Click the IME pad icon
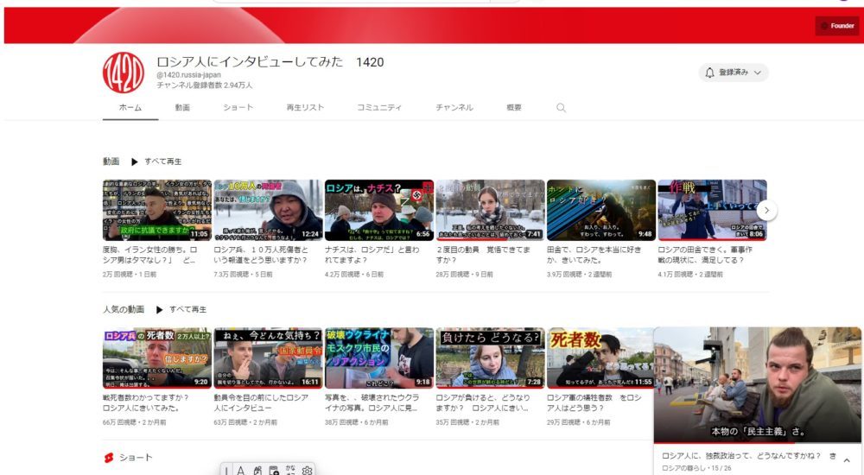Screen dimensions: 864x475 pyautogui.click(x=257, y=470)
